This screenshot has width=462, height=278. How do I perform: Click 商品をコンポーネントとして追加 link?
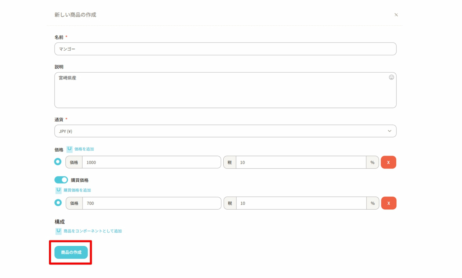click(x=93, y=231)
